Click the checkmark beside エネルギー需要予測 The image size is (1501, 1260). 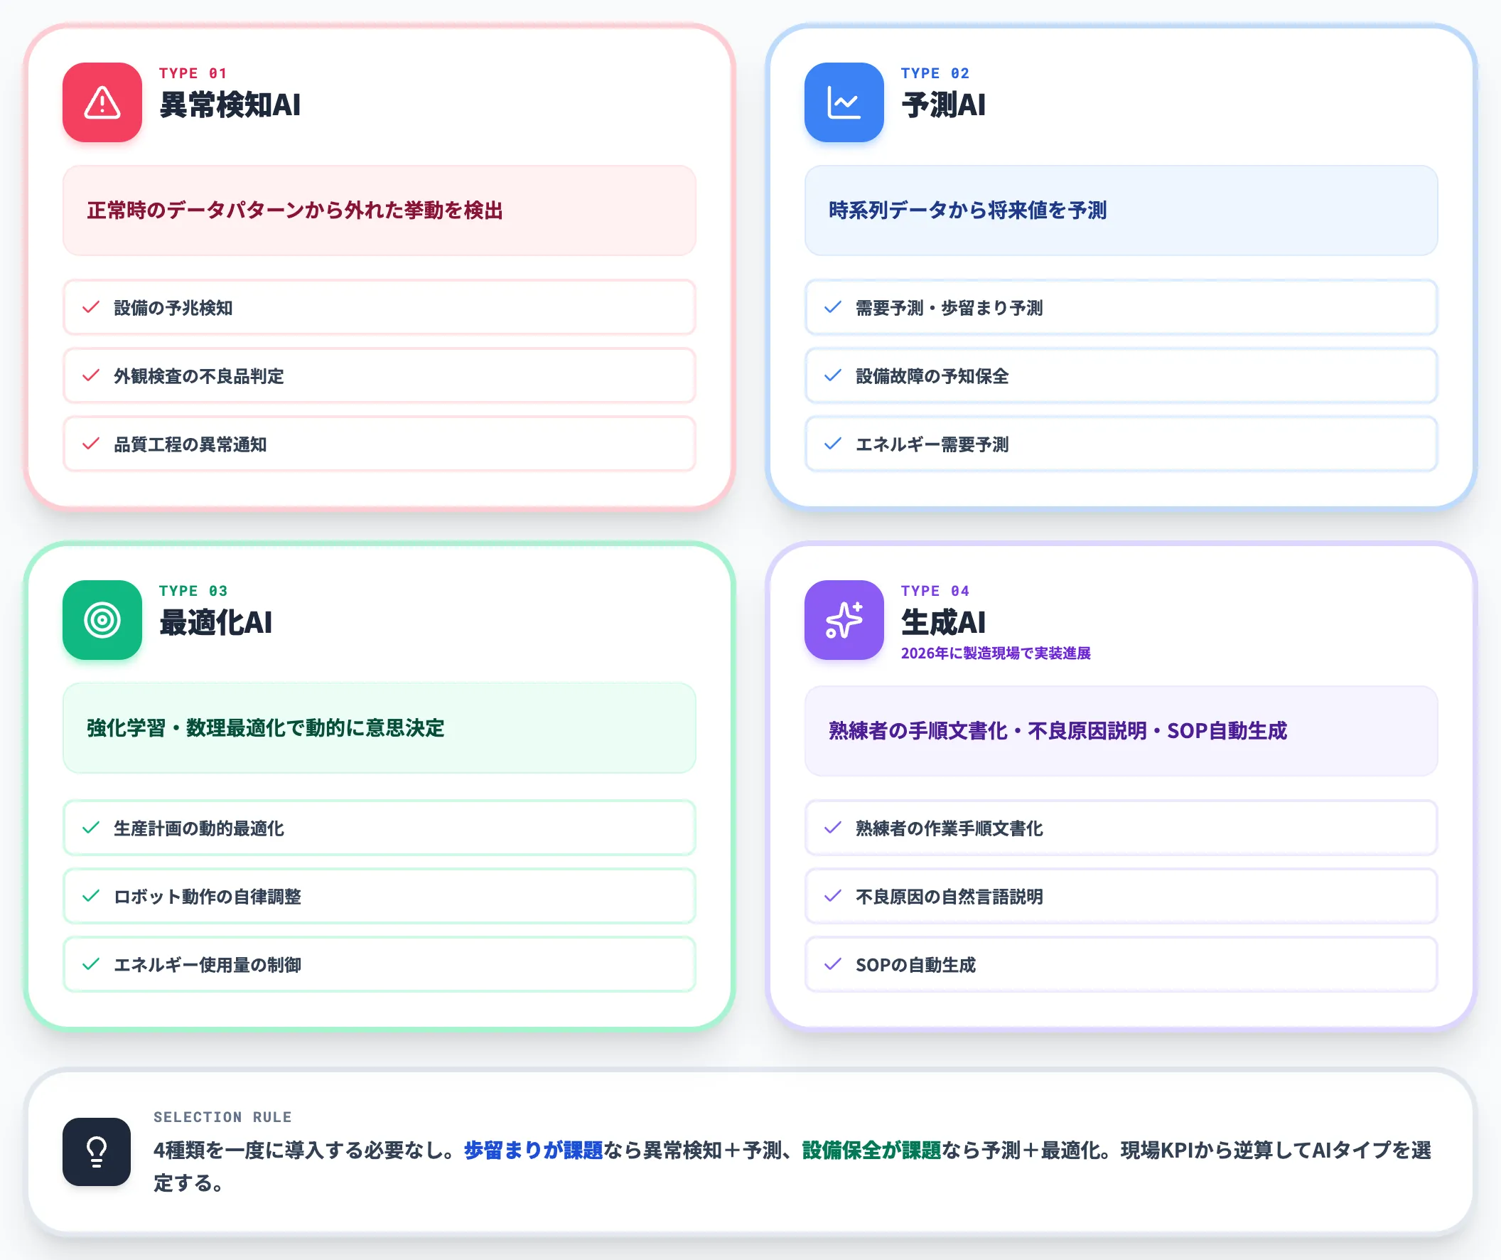click(833, 444)
